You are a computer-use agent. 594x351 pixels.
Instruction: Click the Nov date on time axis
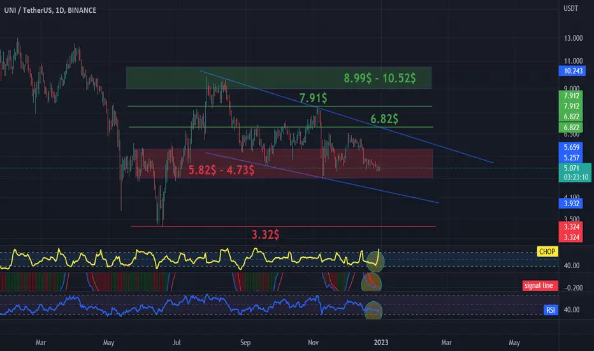(313, 342)
